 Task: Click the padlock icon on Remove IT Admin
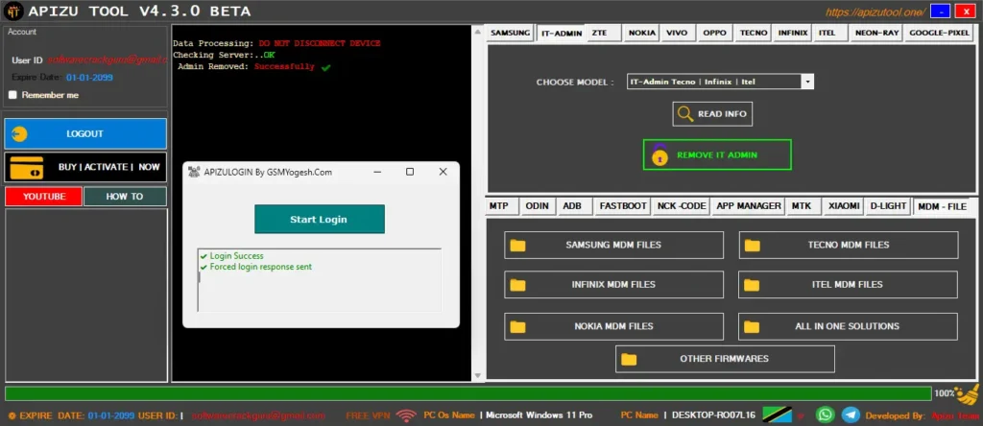point(659,154)
